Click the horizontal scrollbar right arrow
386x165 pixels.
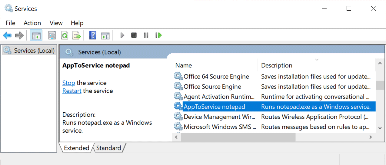click(x=371, y=137)
